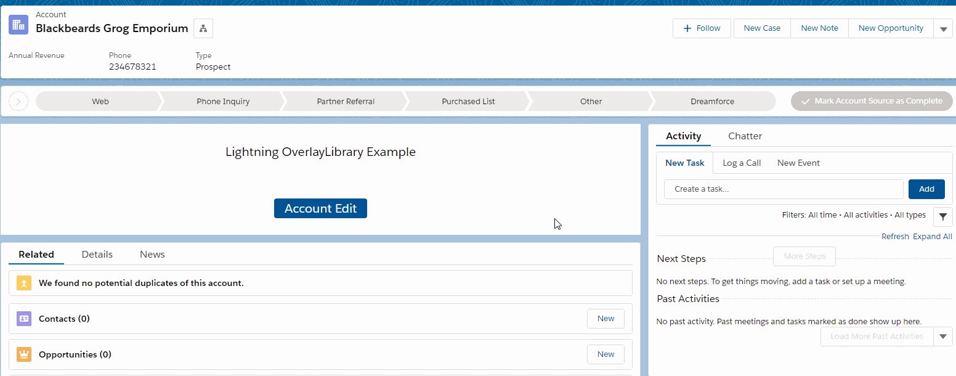Open the Load More Past Activities dropdown arrow
This screenshot has height=376, width=956.
[x=942, y=337]
